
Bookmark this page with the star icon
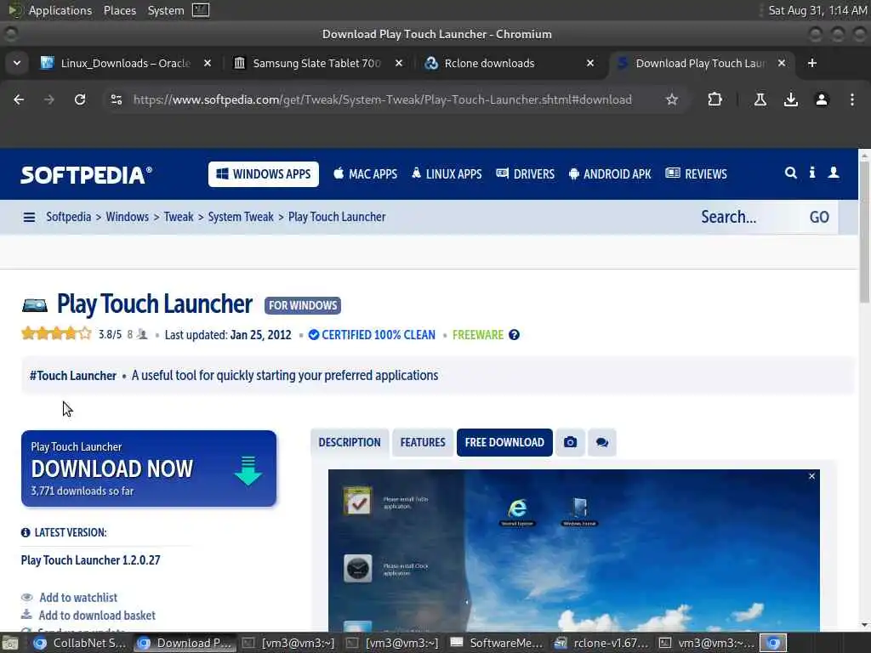coord(672,99)
